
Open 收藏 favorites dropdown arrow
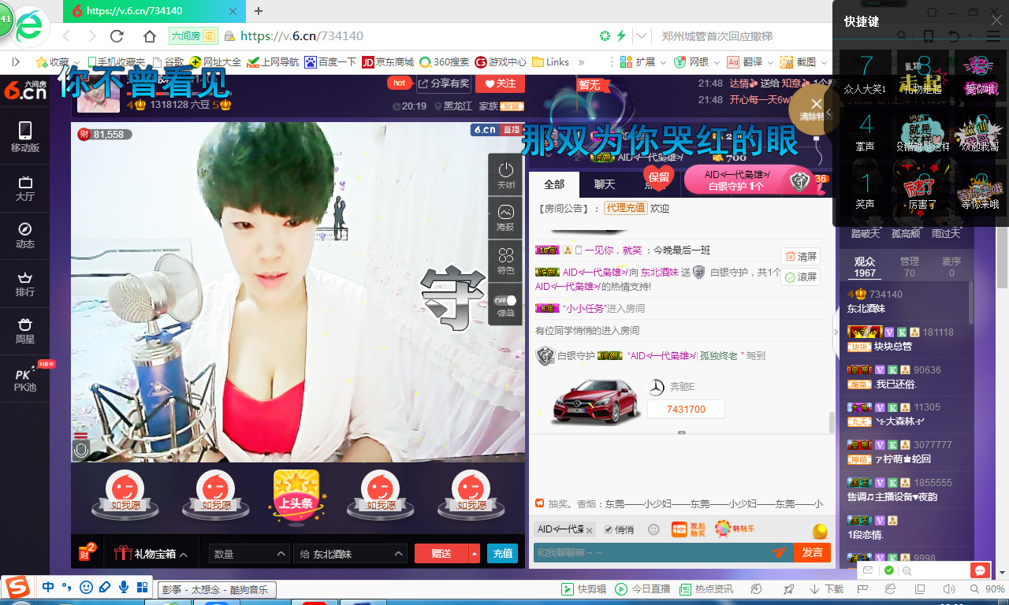(75, 61)
